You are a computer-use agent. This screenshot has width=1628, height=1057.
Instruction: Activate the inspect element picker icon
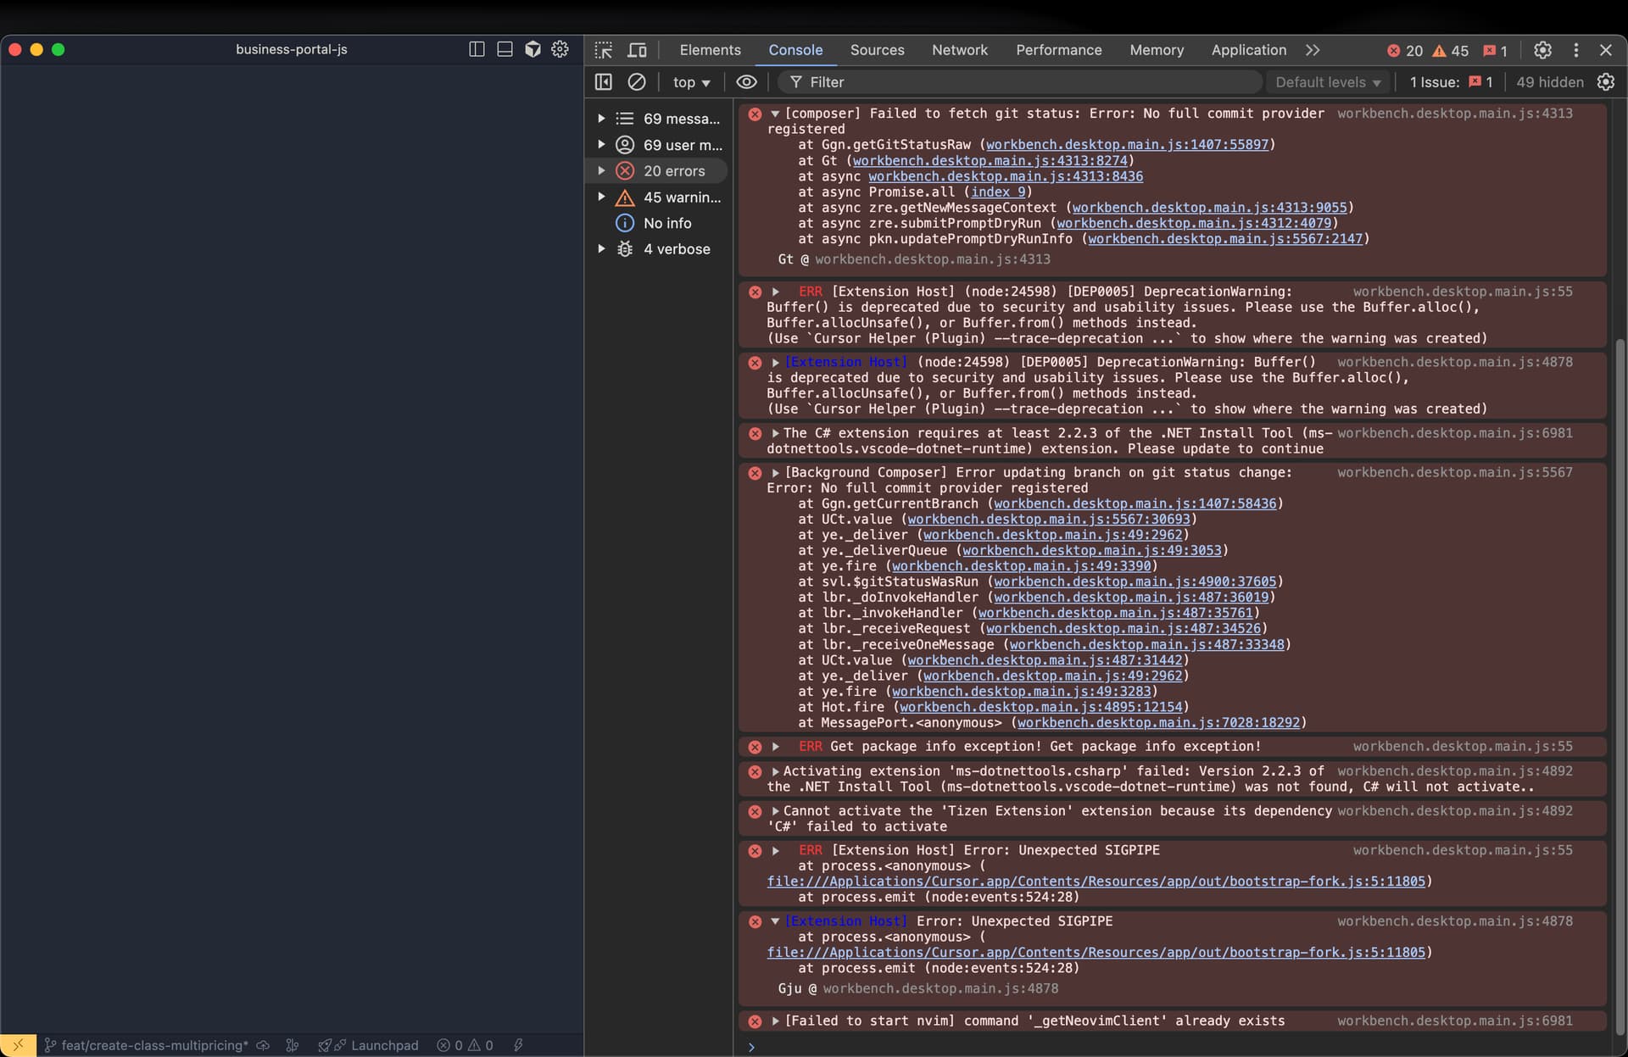603,50
